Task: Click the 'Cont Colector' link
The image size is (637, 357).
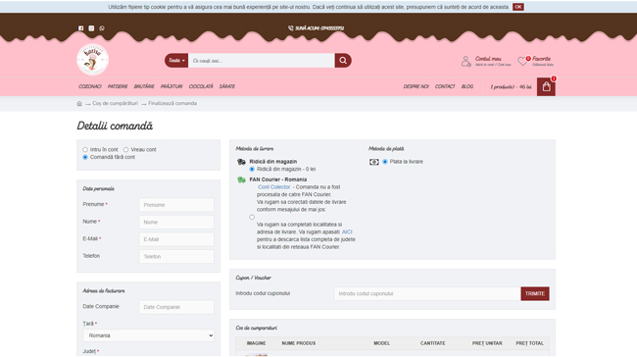Action: pos(273,187)
